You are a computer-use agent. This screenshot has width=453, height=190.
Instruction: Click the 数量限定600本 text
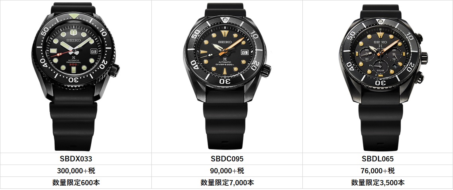(x=76, y=182)
